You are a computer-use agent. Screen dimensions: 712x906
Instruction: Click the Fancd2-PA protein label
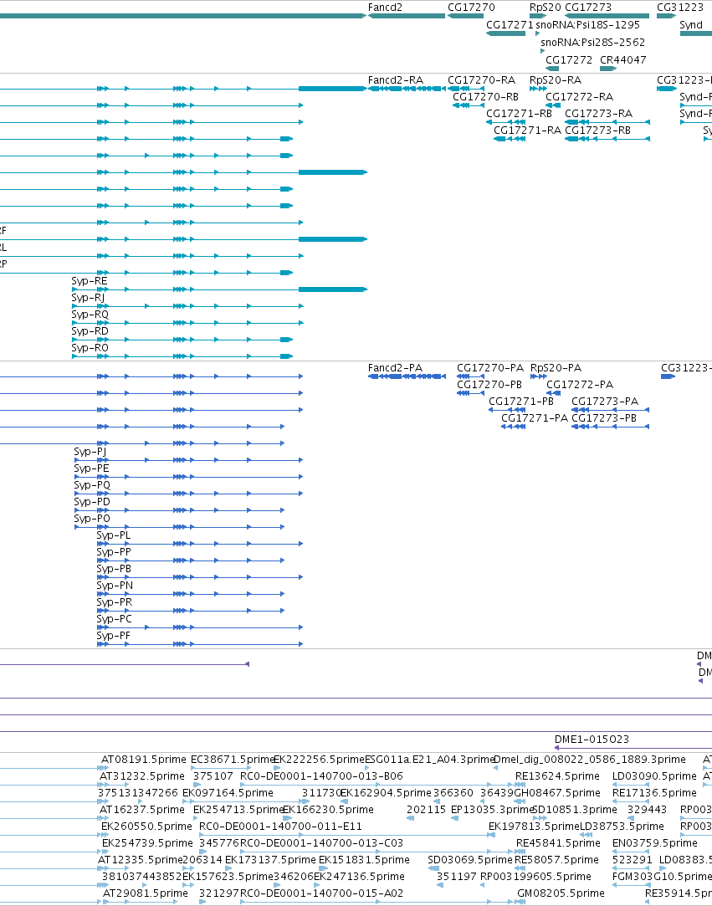395,368
